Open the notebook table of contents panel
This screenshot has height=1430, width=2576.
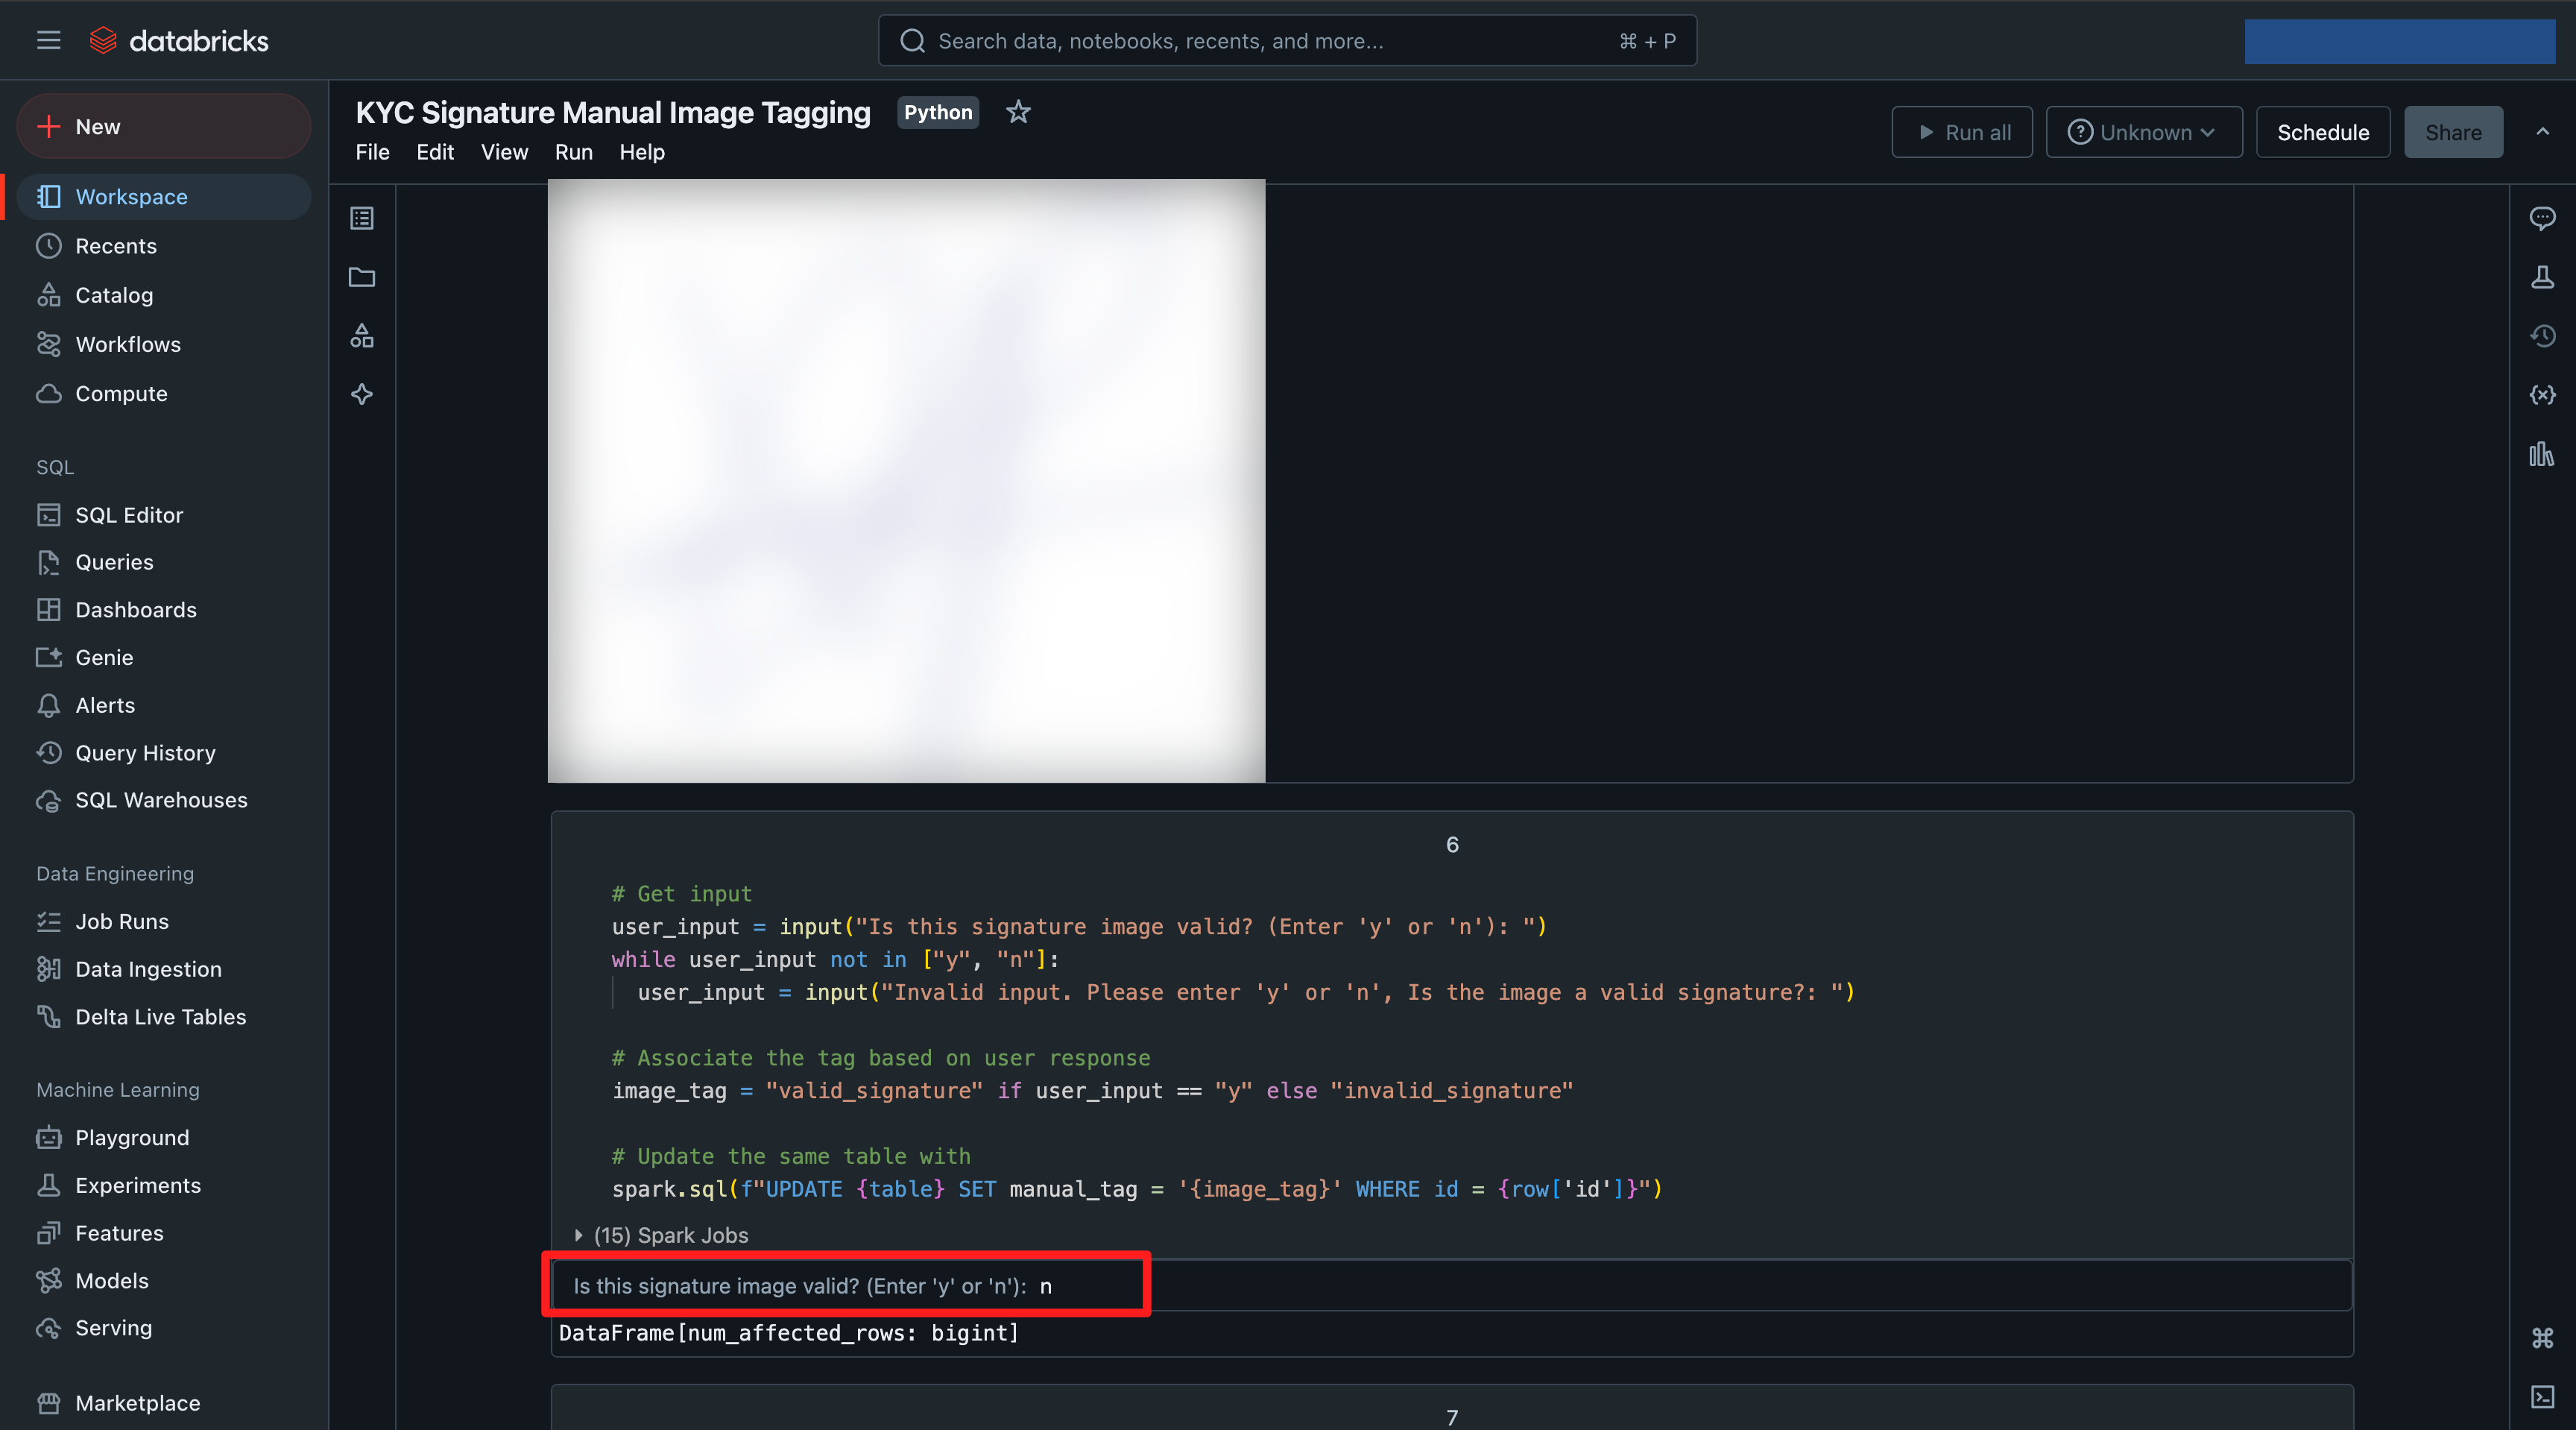coord(361,218)
